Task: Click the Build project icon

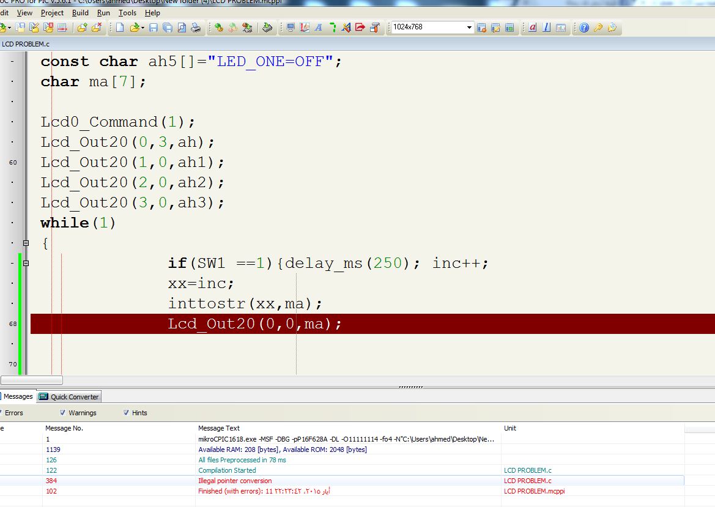Action: [x=219, y=28]
